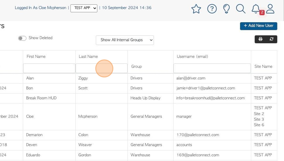
Task: Click Site 2 in Cloe's site list
Action: coord(259,114)
